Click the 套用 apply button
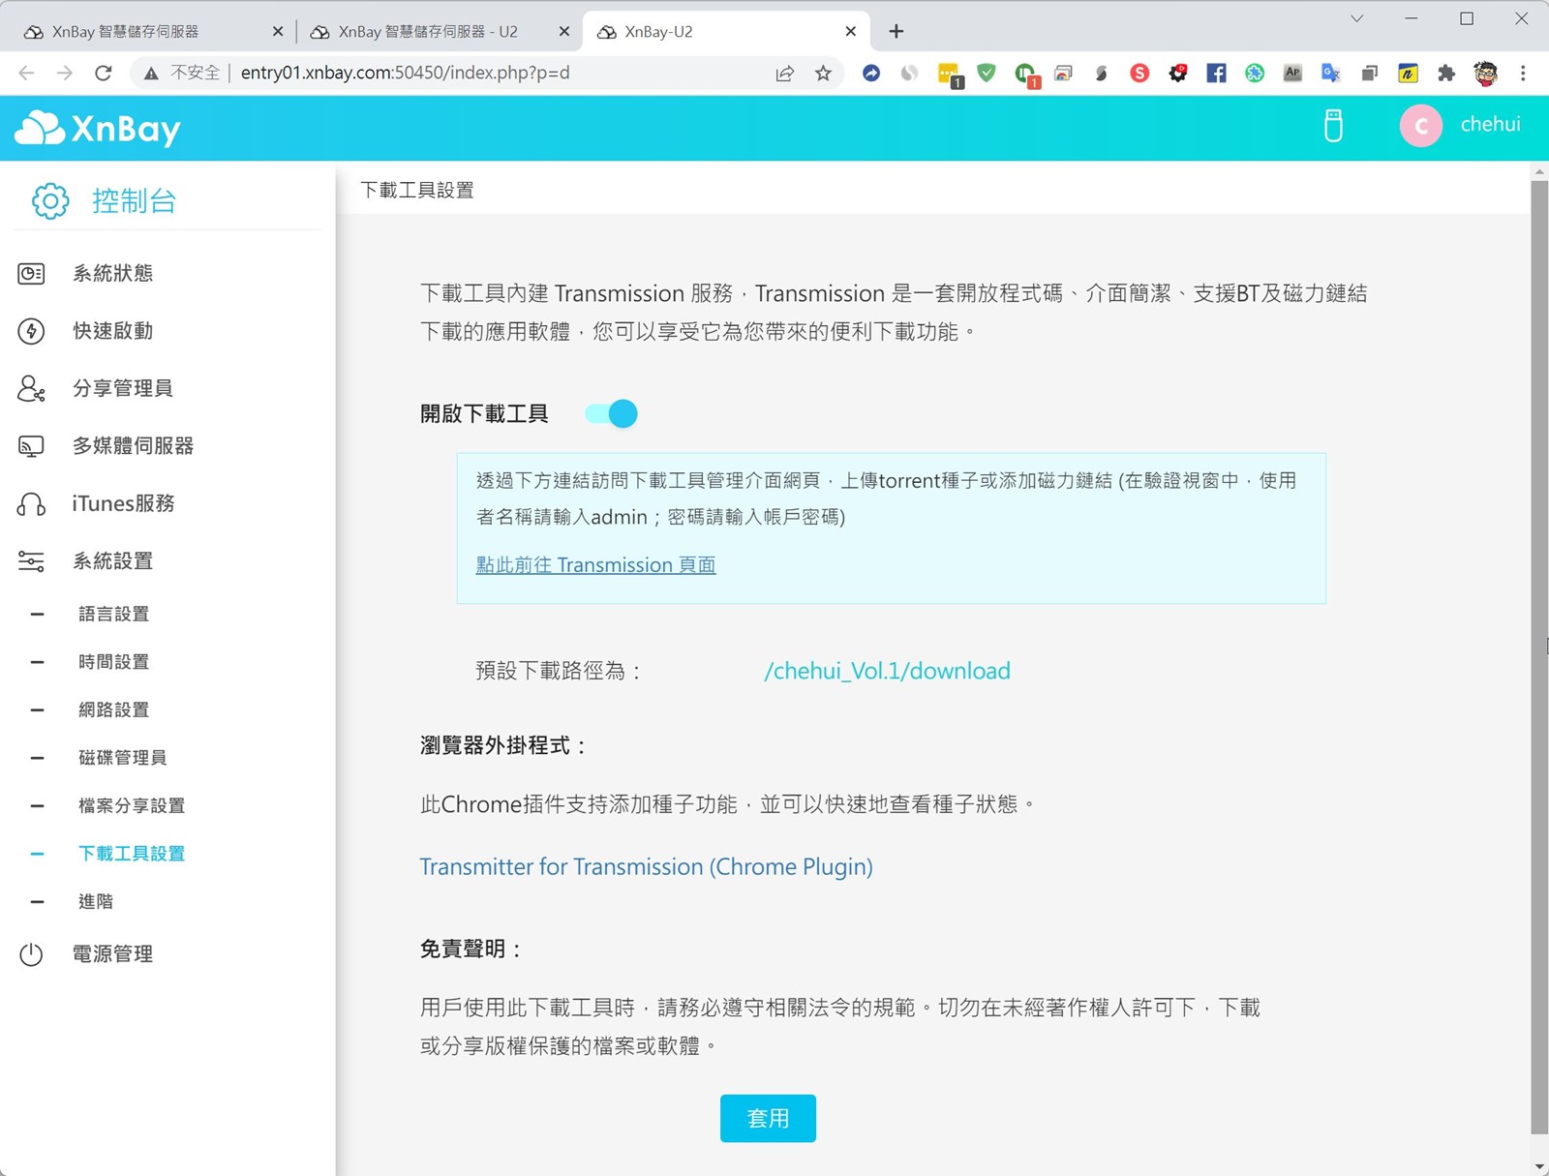 (768, 1119)
